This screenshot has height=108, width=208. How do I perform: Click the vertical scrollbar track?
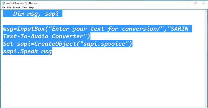(x=206, y=59)
